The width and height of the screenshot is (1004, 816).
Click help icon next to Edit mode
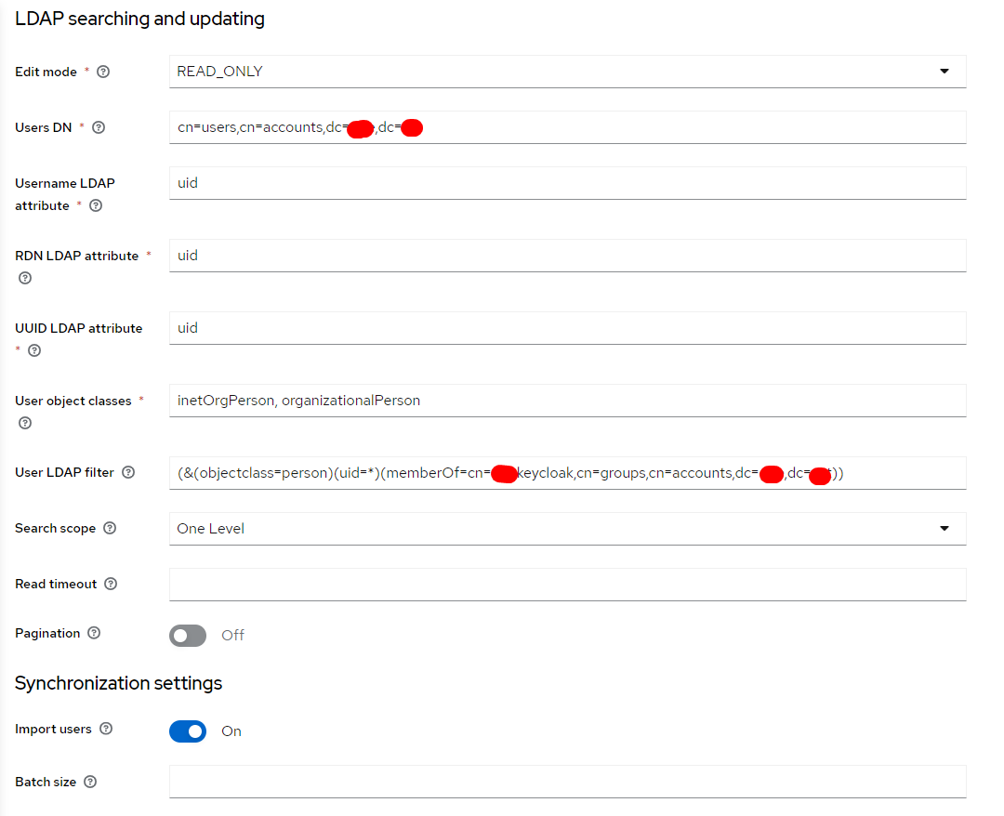click(x=103, y=72)
